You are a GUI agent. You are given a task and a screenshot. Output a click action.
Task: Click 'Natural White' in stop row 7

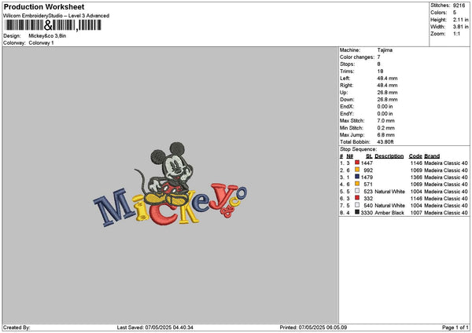pos(390,206)
